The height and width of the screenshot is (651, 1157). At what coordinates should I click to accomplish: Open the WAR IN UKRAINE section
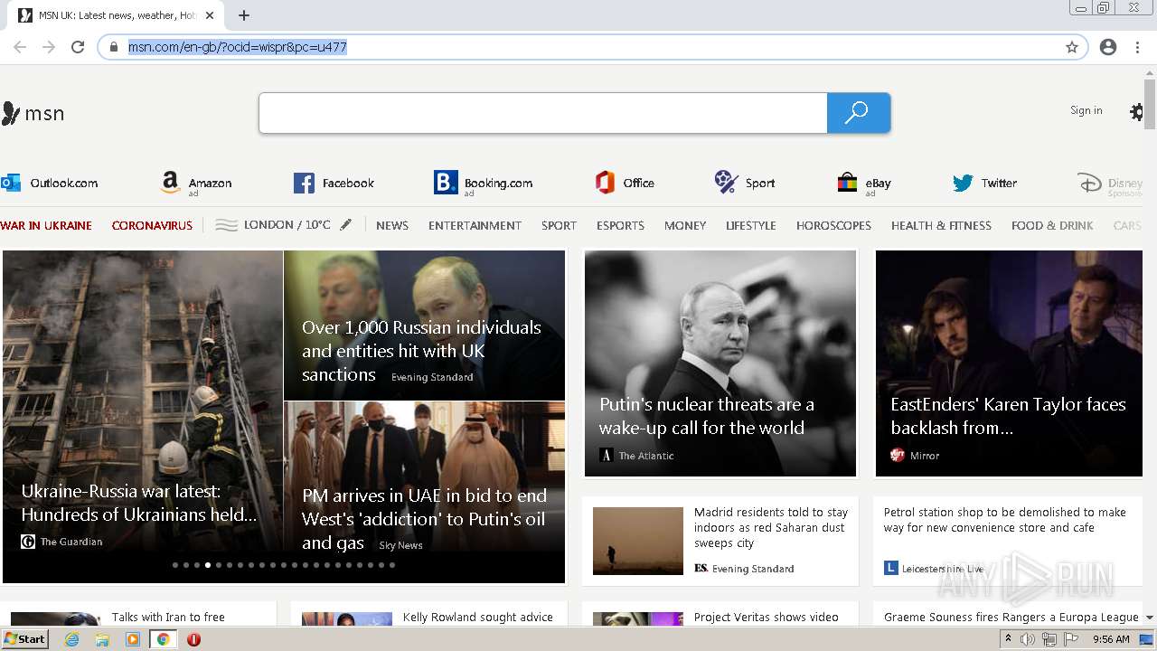(46, 225)
